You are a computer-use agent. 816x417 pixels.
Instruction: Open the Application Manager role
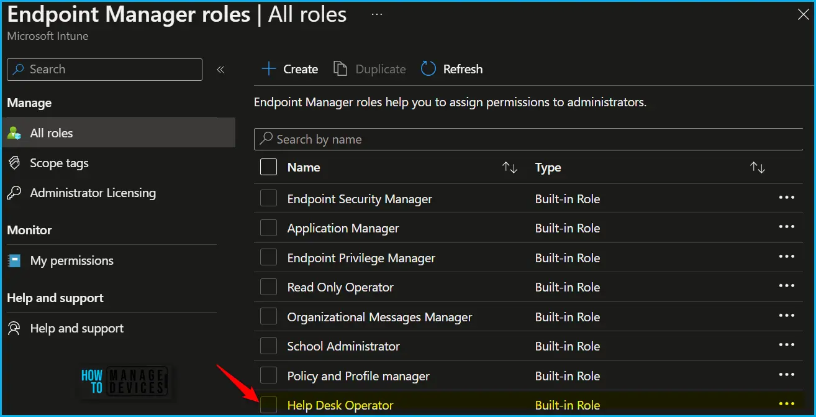(343, 228)
